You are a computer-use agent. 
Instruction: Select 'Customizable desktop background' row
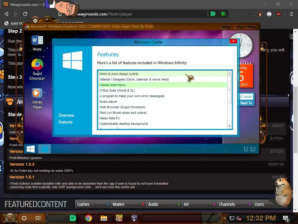163,124
